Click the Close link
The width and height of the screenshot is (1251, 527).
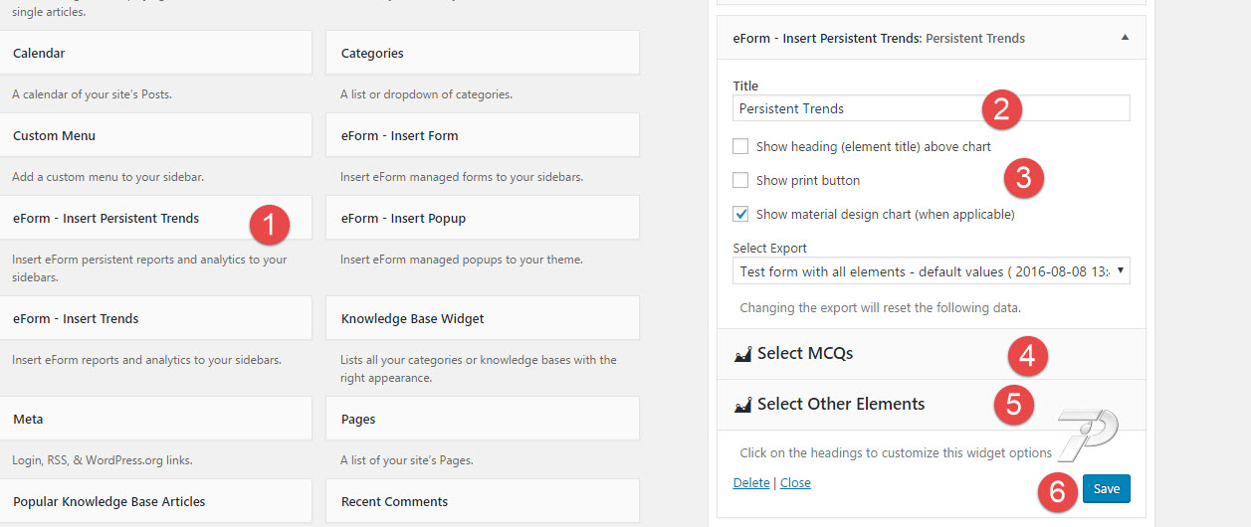pos(795,483)
